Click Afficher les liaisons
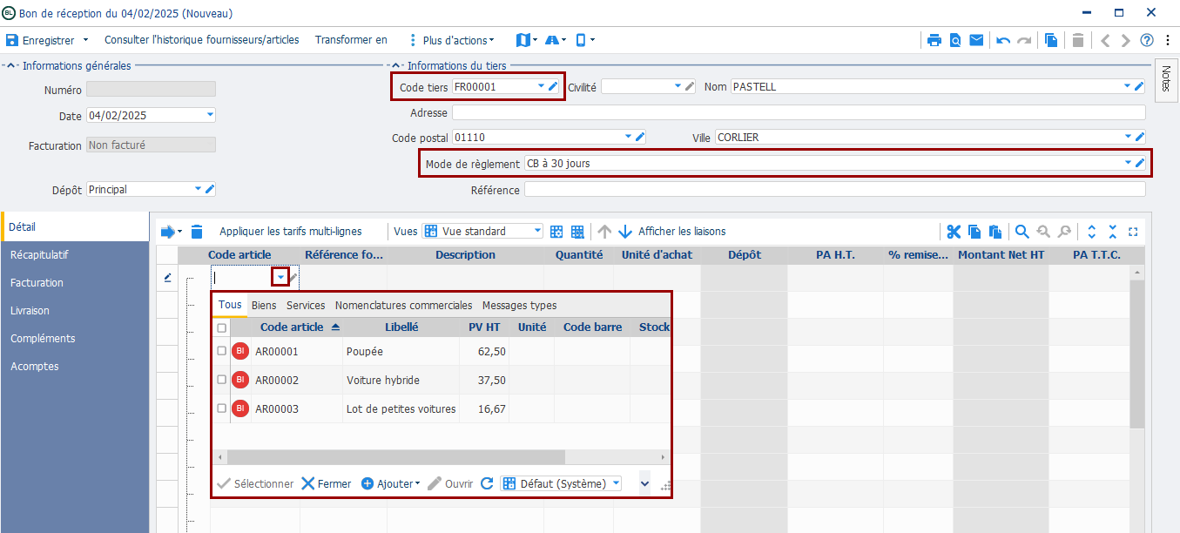Viewport: 1180px width, 533px height. (x=682, y=232)
